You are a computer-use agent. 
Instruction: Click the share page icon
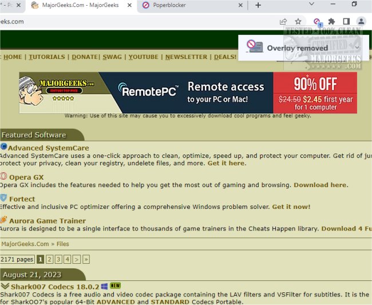coord(283,21)
